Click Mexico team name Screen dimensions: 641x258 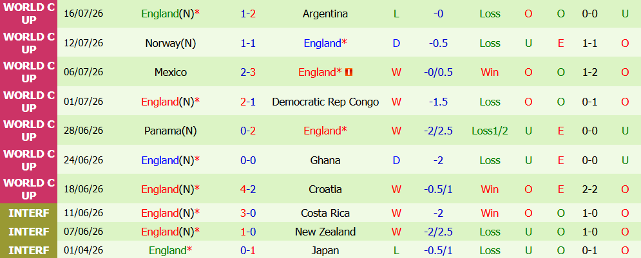tap(171, 72)
